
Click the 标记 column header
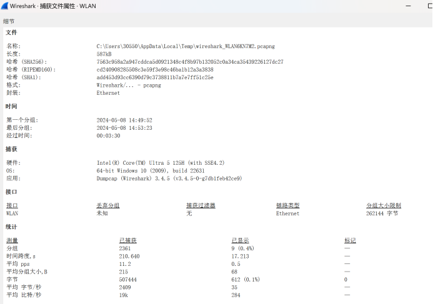(350, 240)
